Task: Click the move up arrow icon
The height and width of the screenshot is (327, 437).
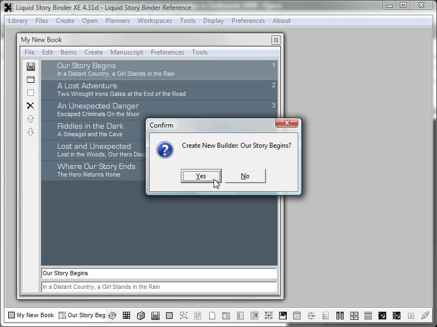Action: (x=31, y=119)
